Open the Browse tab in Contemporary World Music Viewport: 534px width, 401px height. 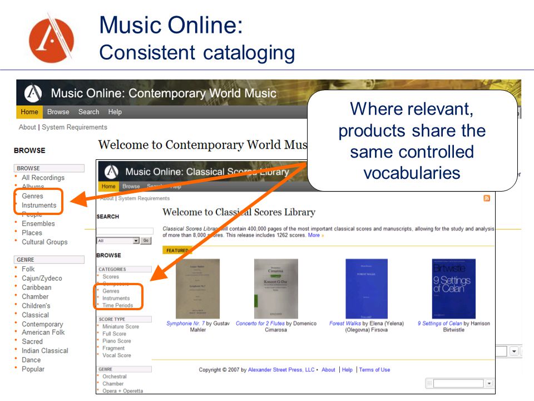point(58,112)
